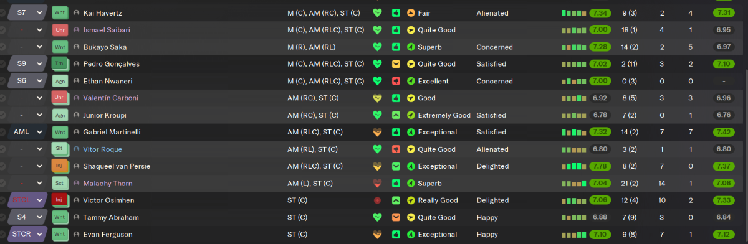Click the red injury icon in Osimhen's row

click(377, 200)
